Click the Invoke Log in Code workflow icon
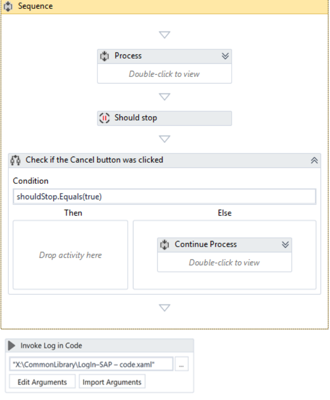Screen dimensions: 330x400 tap(12, 346)
